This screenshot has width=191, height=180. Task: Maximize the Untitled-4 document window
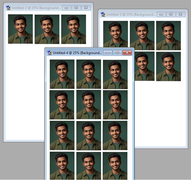point(117,53)
